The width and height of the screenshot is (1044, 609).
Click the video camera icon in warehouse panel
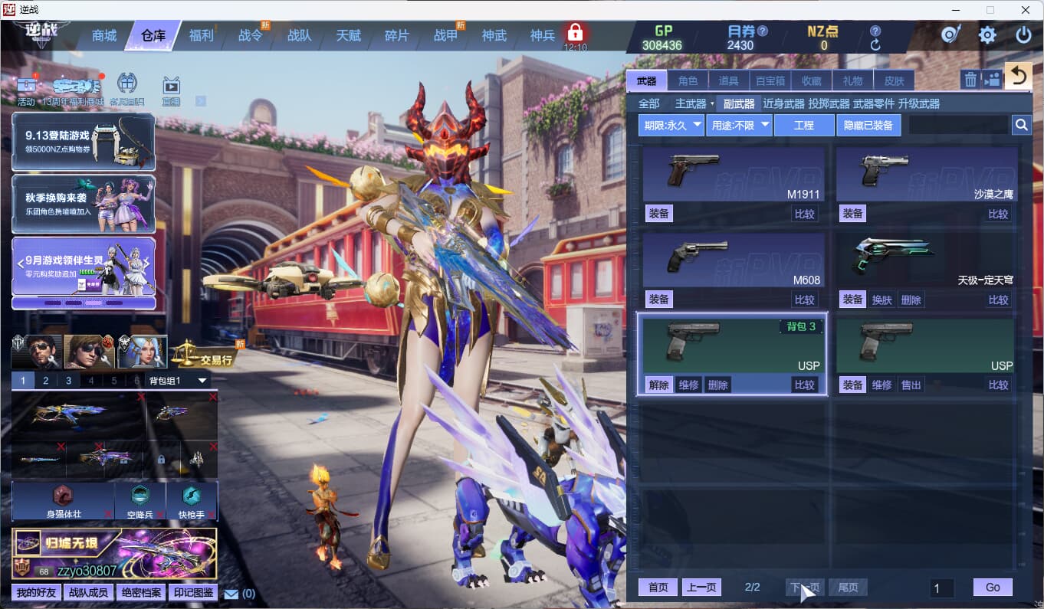992,80
